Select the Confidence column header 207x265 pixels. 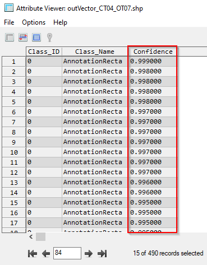pyautogui.click(x=153, y=52)
